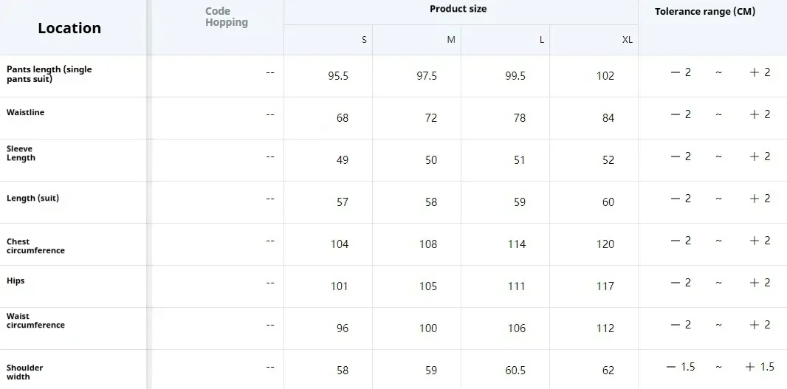
Task: Select the L size column header
Action: 541,40
